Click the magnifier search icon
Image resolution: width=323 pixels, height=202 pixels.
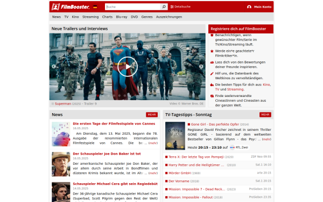tap(164, 7)
